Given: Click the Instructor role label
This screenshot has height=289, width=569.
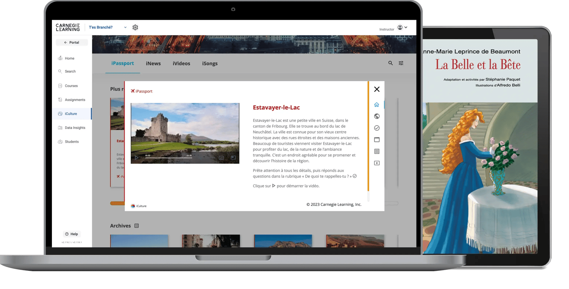Looking at the screenshot, I should 387,29.
